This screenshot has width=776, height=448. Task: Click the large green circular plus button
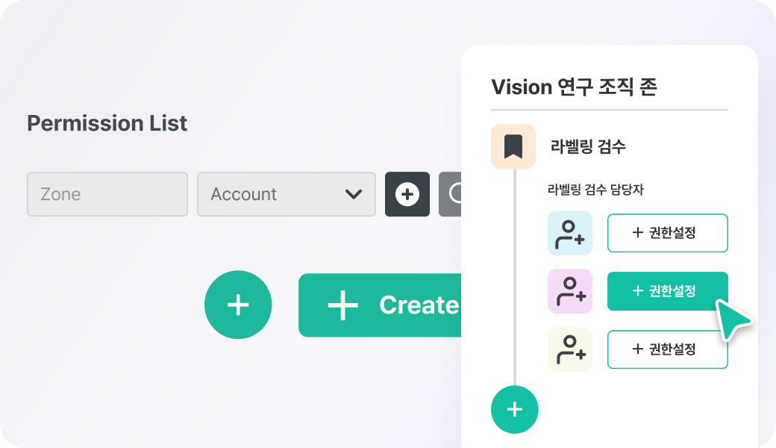click(238, 305)
